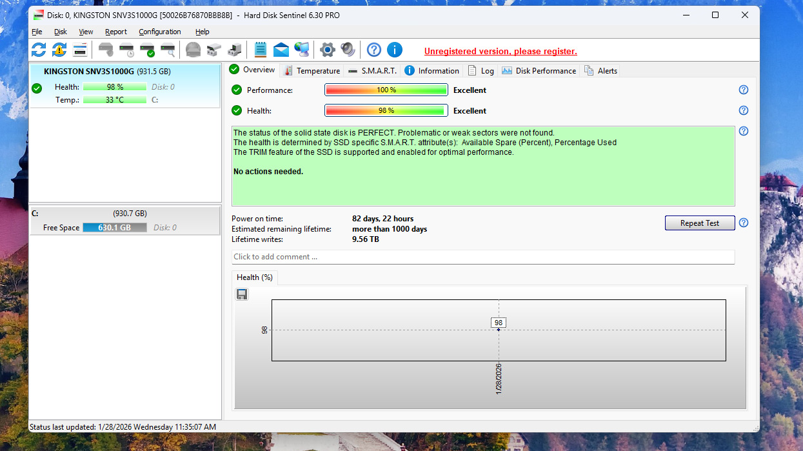This screenshot has height=451, width=803.
Task: Click the blue refresh arrows toolbar icon
Action: pos(39,50)
